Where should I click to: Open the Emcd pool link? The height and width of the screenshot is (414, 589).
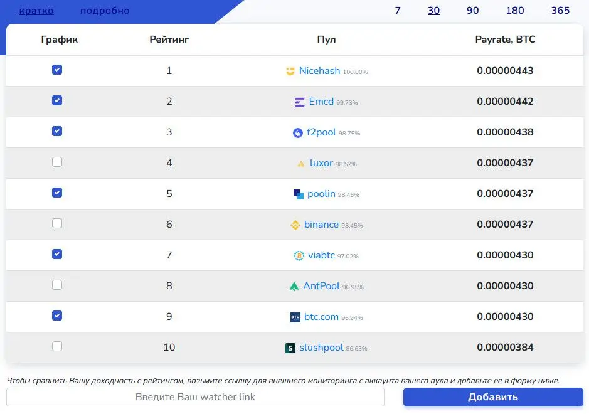[321, 102]
